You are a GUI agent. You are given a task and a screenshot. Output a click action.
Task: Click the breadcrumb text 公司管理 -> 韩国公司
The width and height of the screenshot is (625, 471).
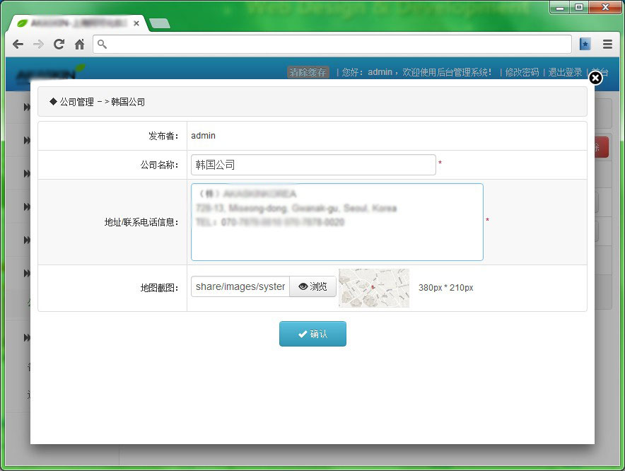103,102
